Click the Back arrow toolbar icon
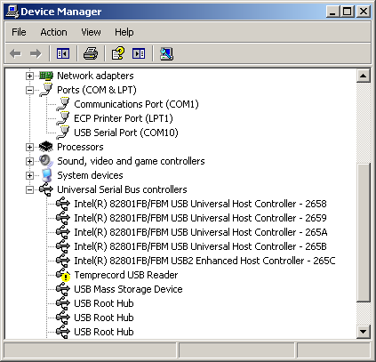Screen dimensions: 376x362 [x=16, y=53]
